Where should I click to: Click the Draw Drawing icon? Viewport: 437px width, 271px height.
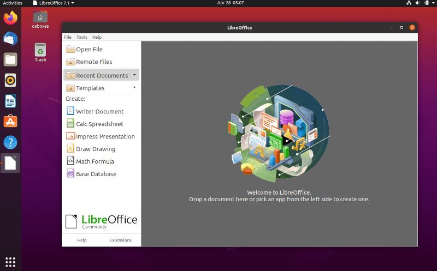click(x=70, y=148)
